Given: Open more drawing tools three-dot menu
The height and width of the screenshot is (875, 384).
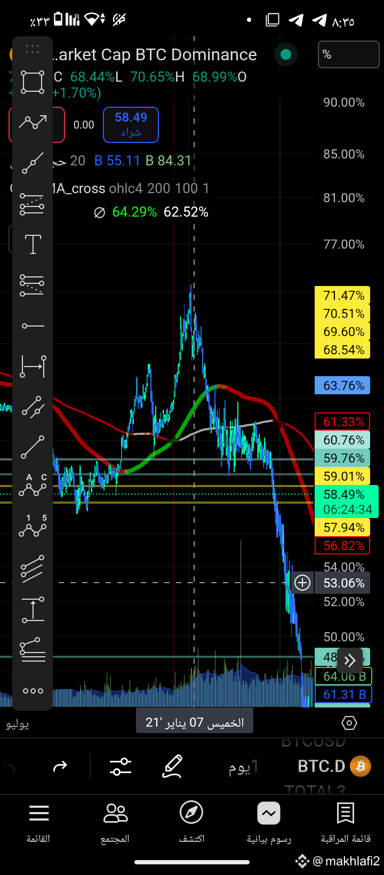Looking at the screenshot, I should [x=33, y=691].
